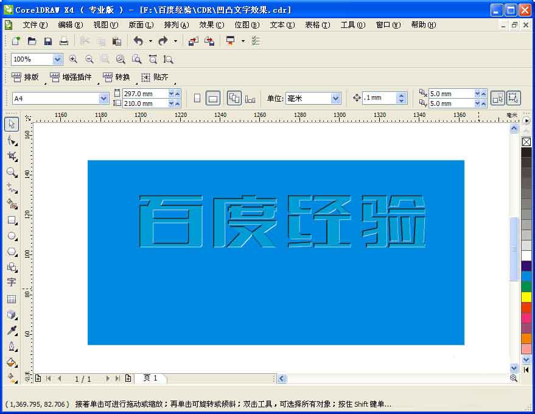
Task: Click the 转换 toolbar button
Action: (117, 77)
